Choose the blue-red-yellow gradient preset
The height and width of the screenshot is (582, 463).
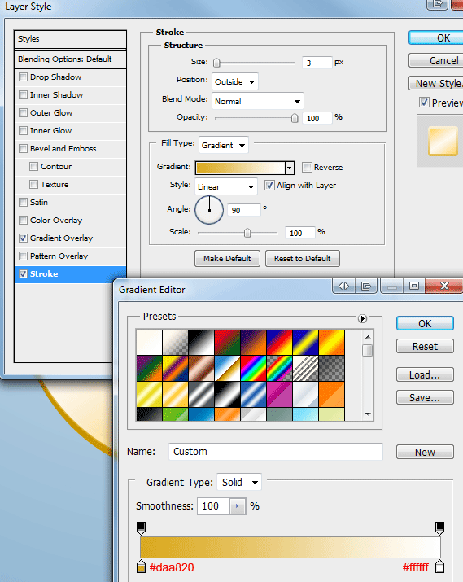279,342
